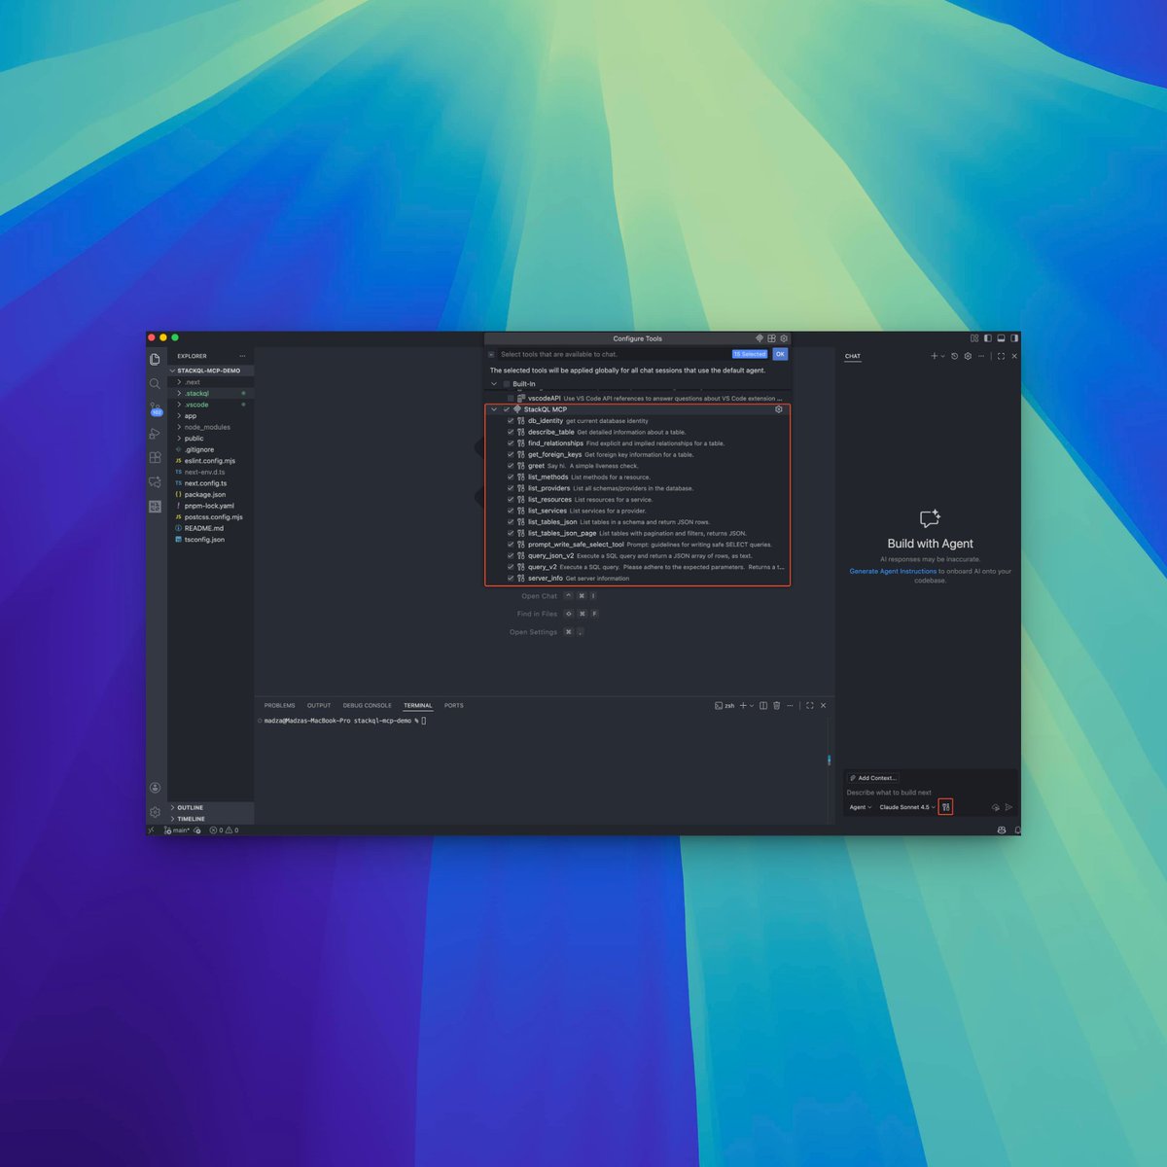
Task: Open the Run and Debug view
Action: point(155,434)
